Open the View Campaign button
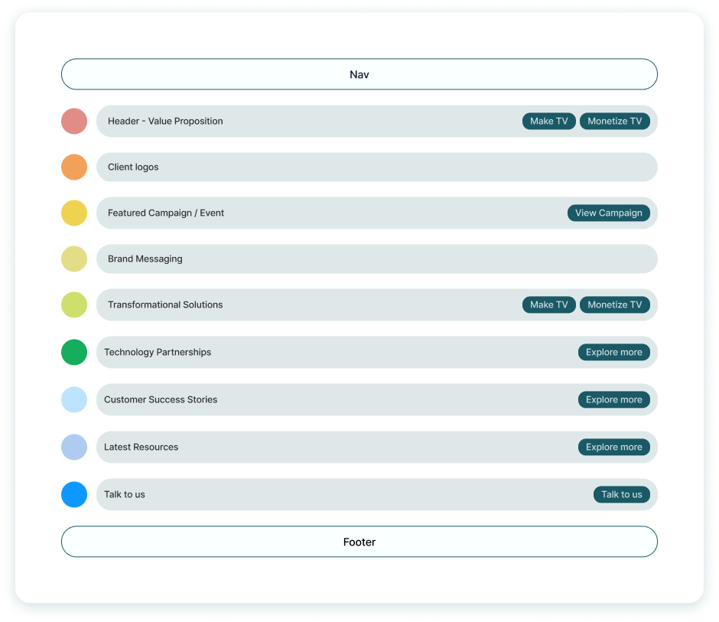Screen dimensions: 719x622 click(x=608, y=213)
